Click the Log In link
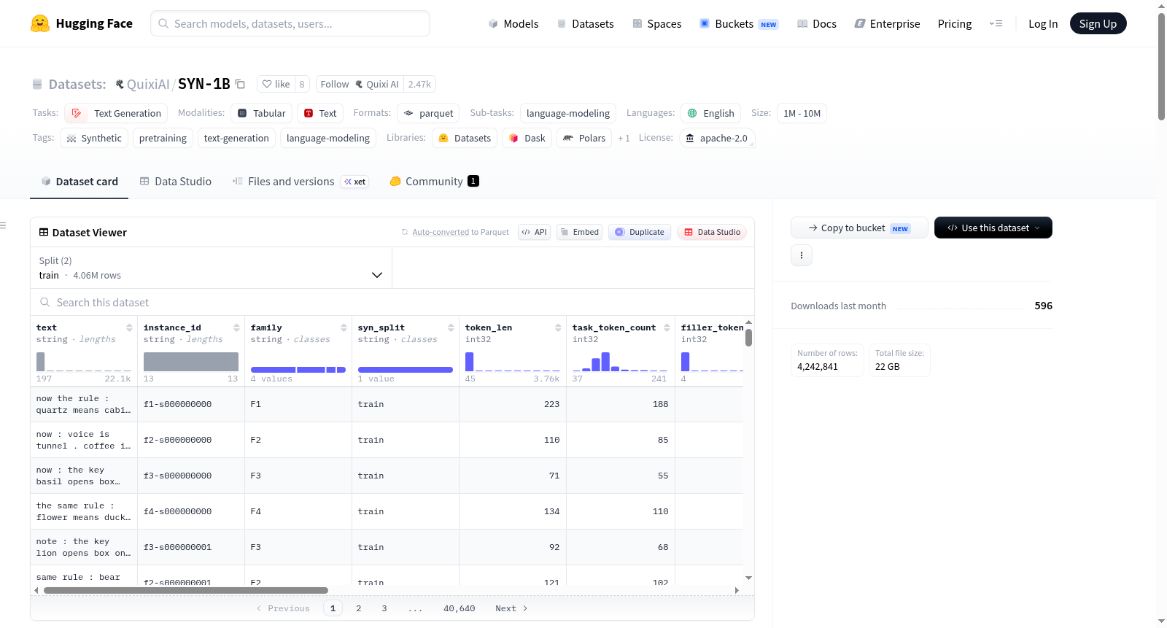 pyautogui.click(x=1043, y=23)
